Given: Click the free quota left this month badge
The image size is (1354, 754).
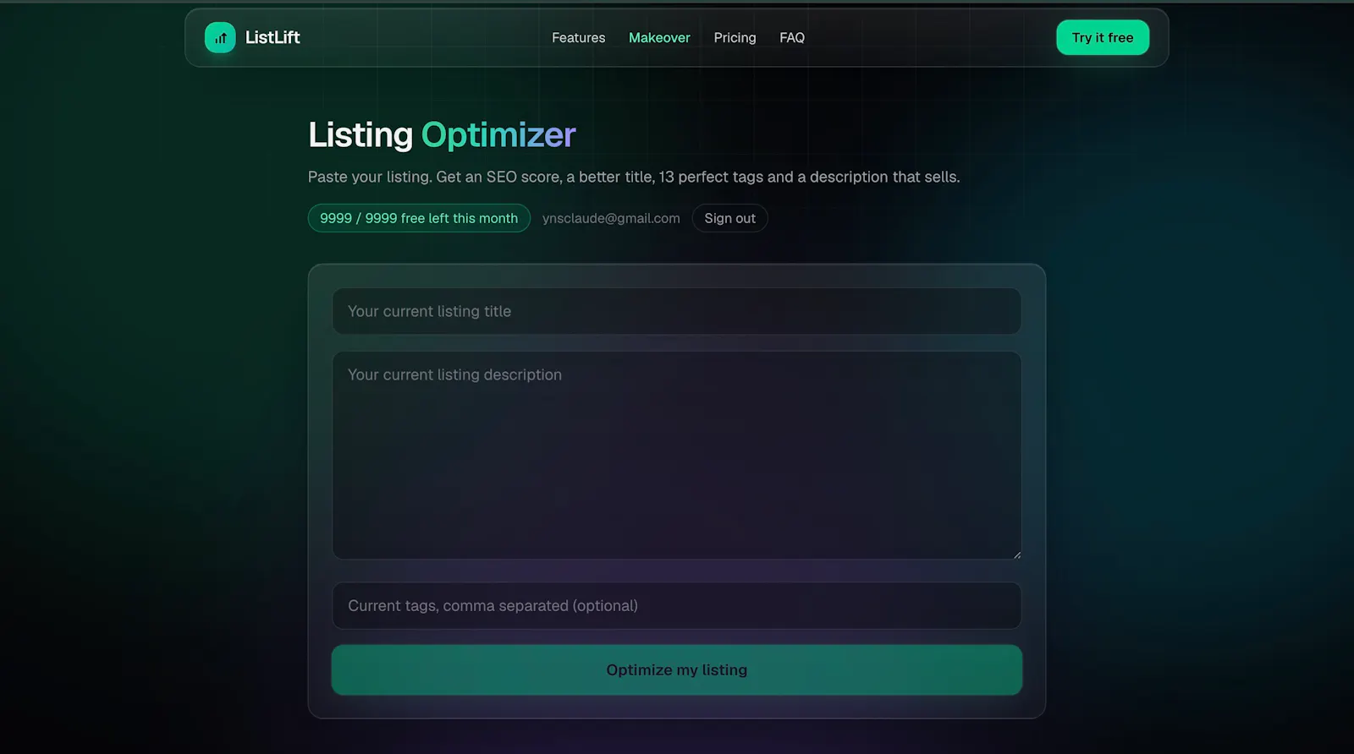Looking at the screenshot, I should [419, 218].
